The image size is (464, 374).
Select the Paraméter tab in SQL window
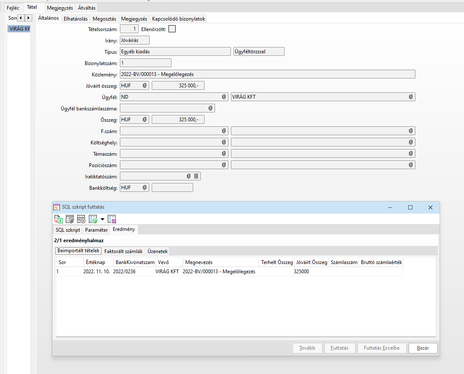click(96, 230)
